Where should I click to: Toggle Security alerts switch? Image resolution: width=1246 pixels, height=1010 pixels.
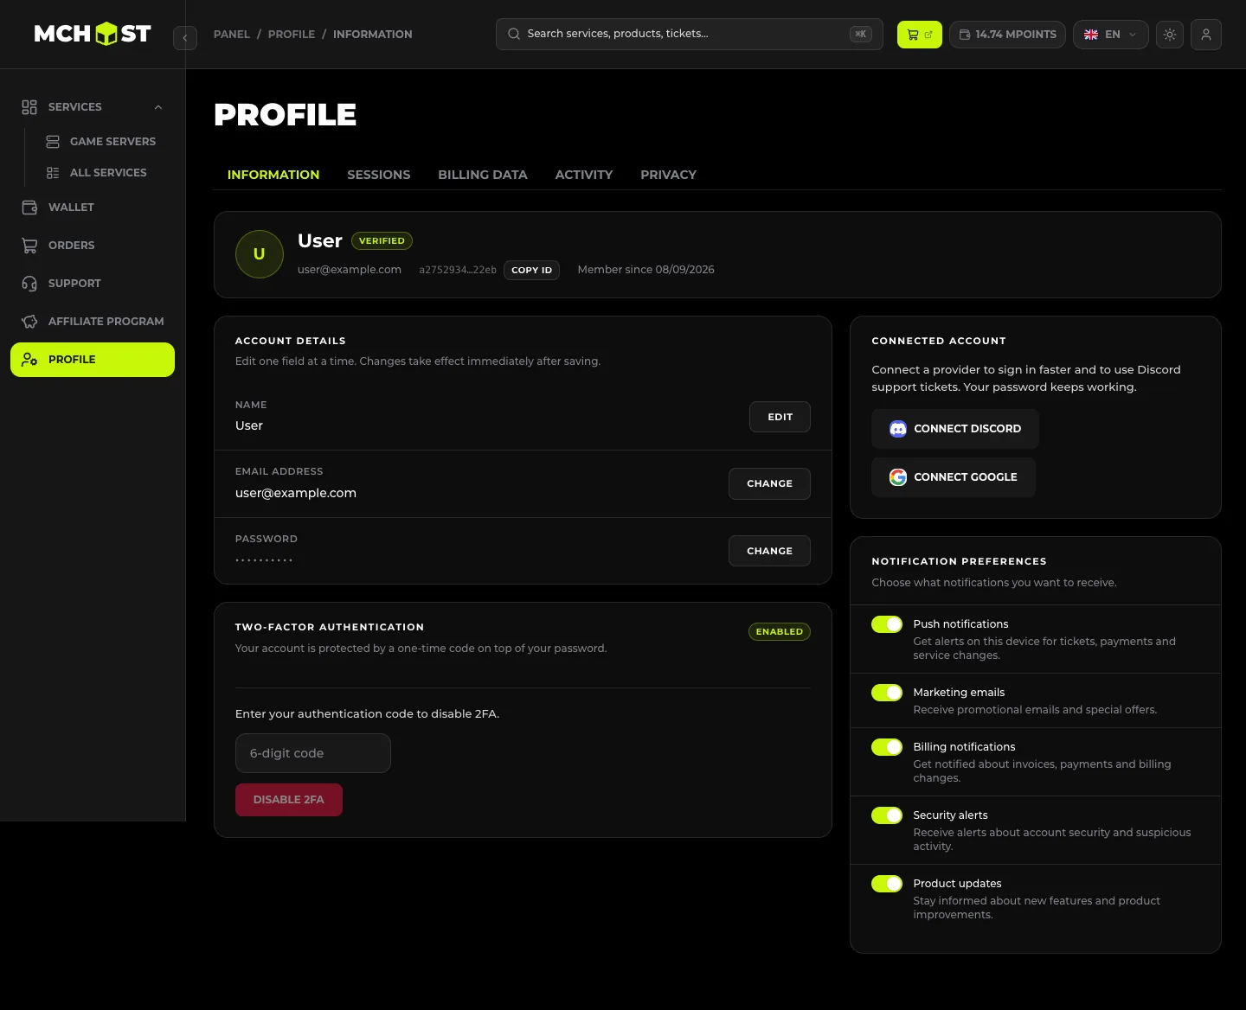click(887, 815)
